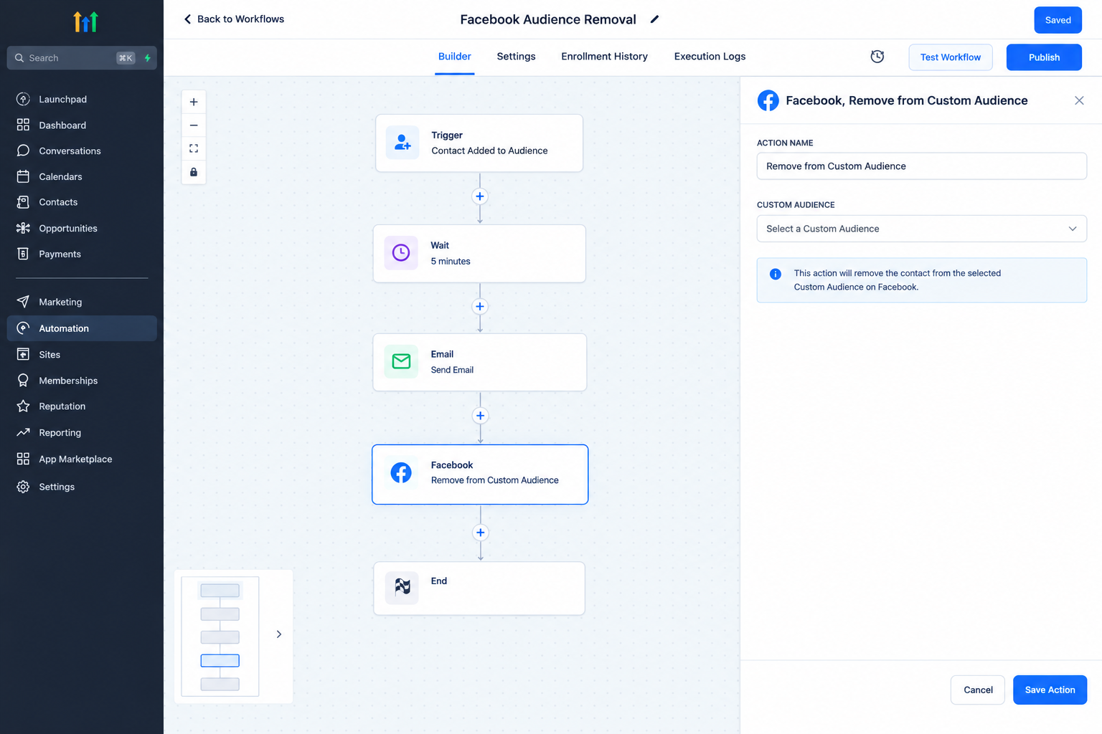The image size is (1102, 734).
Task: Open Memberships in the sidebar
Action: (x=82, y=381)
